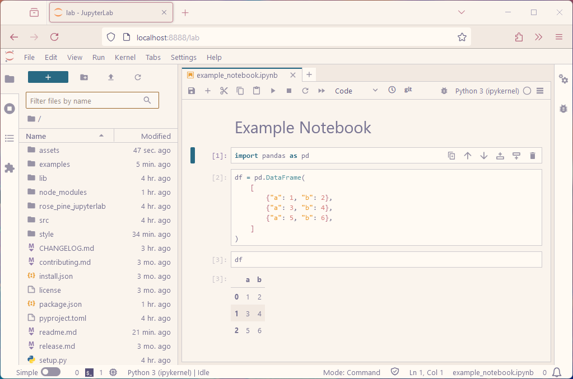Image resolution: width=573 pixels, height=379 pixels.
Task: Open the Kernel menu
Action: [125, 57]
